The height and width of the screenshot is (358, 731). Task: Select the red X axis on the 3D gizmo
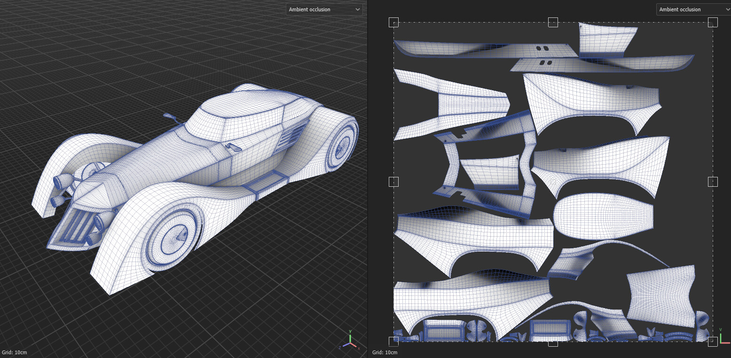pos(354,345)
